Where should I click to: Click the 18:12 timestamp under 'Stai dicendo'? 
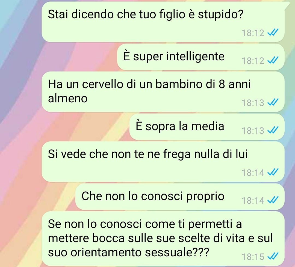(253, 33)
